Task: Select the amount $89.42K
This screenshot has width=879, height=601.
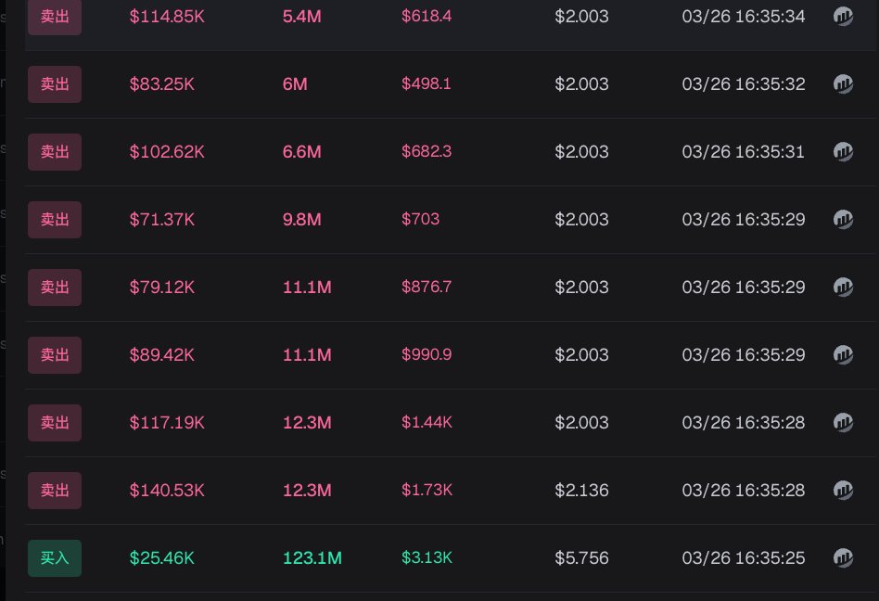Action: click(x=162, y=355)
